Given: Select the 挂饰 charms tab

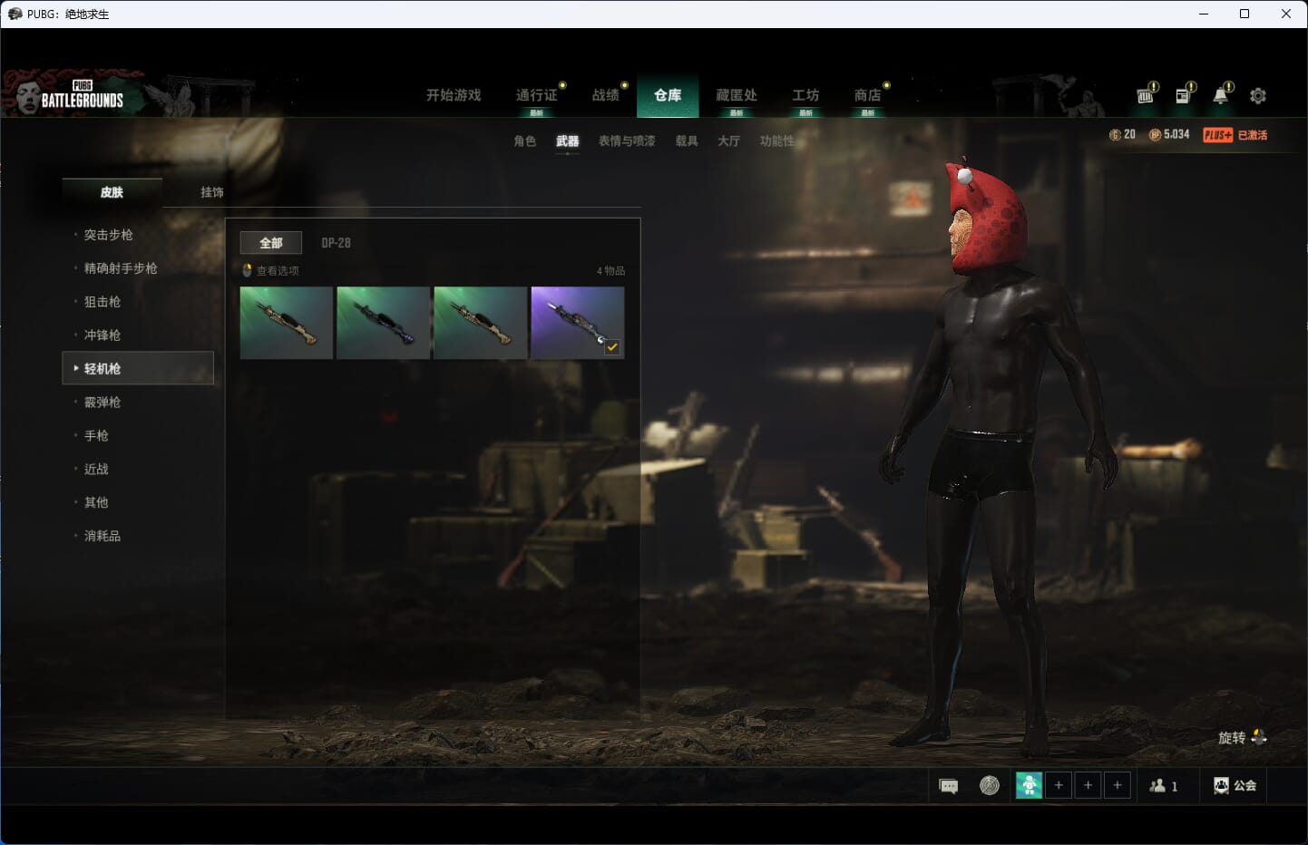Looking at the screenshot, I should pos(211,192).
